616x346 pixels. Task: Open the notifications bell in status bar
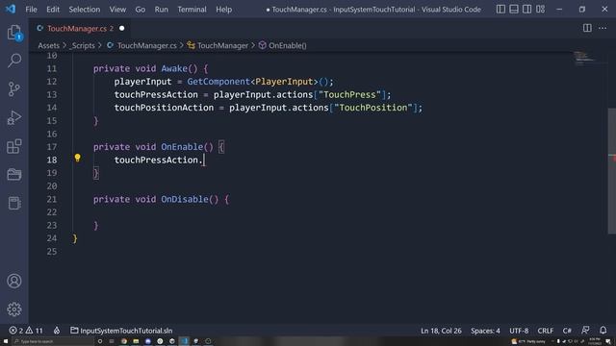coord(603,331)
